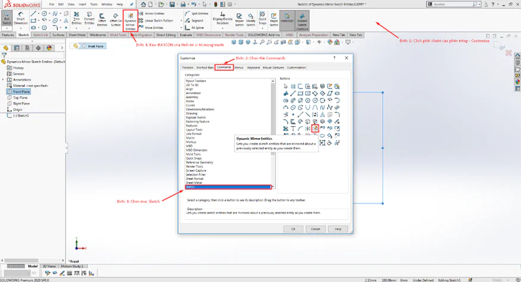The width and height of the screenshot is (521, 282).
Task: Click the Categories list scrollbar
Action: click(273, 134)
